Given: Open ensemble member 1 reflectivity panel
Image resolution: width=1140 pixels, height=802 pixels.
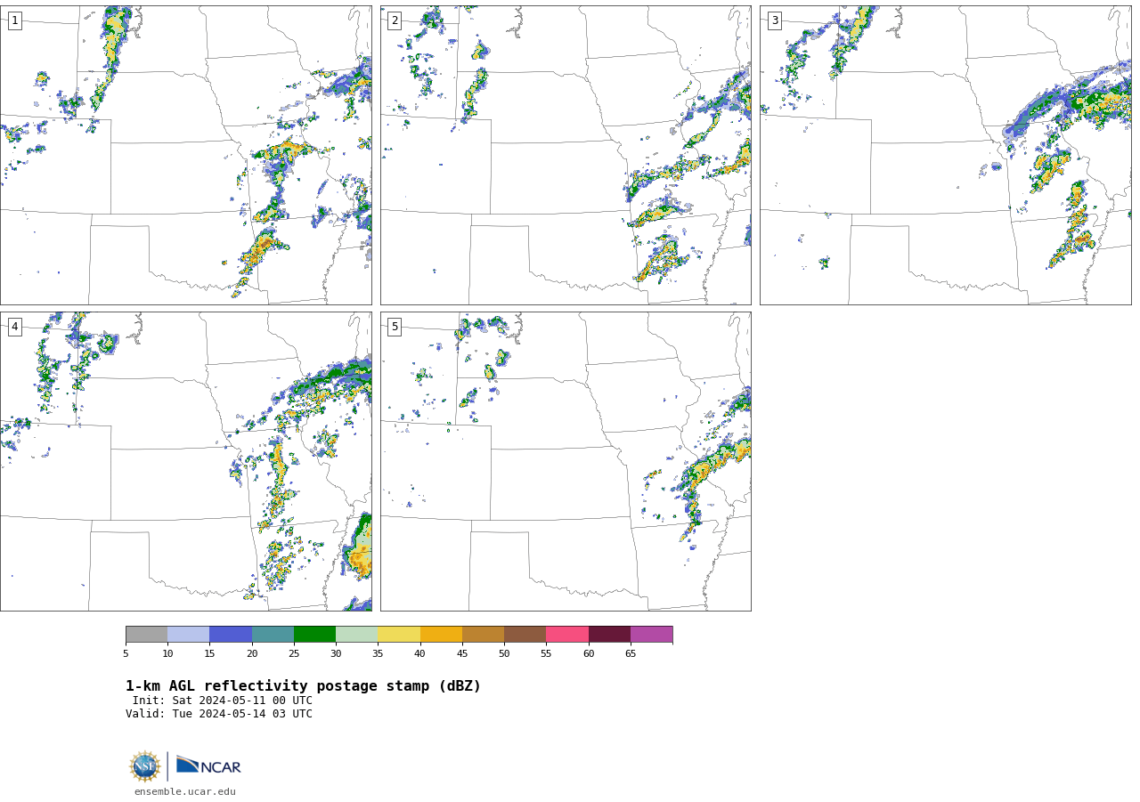Looking at the screenshot, I should click(x=186, y=155).
